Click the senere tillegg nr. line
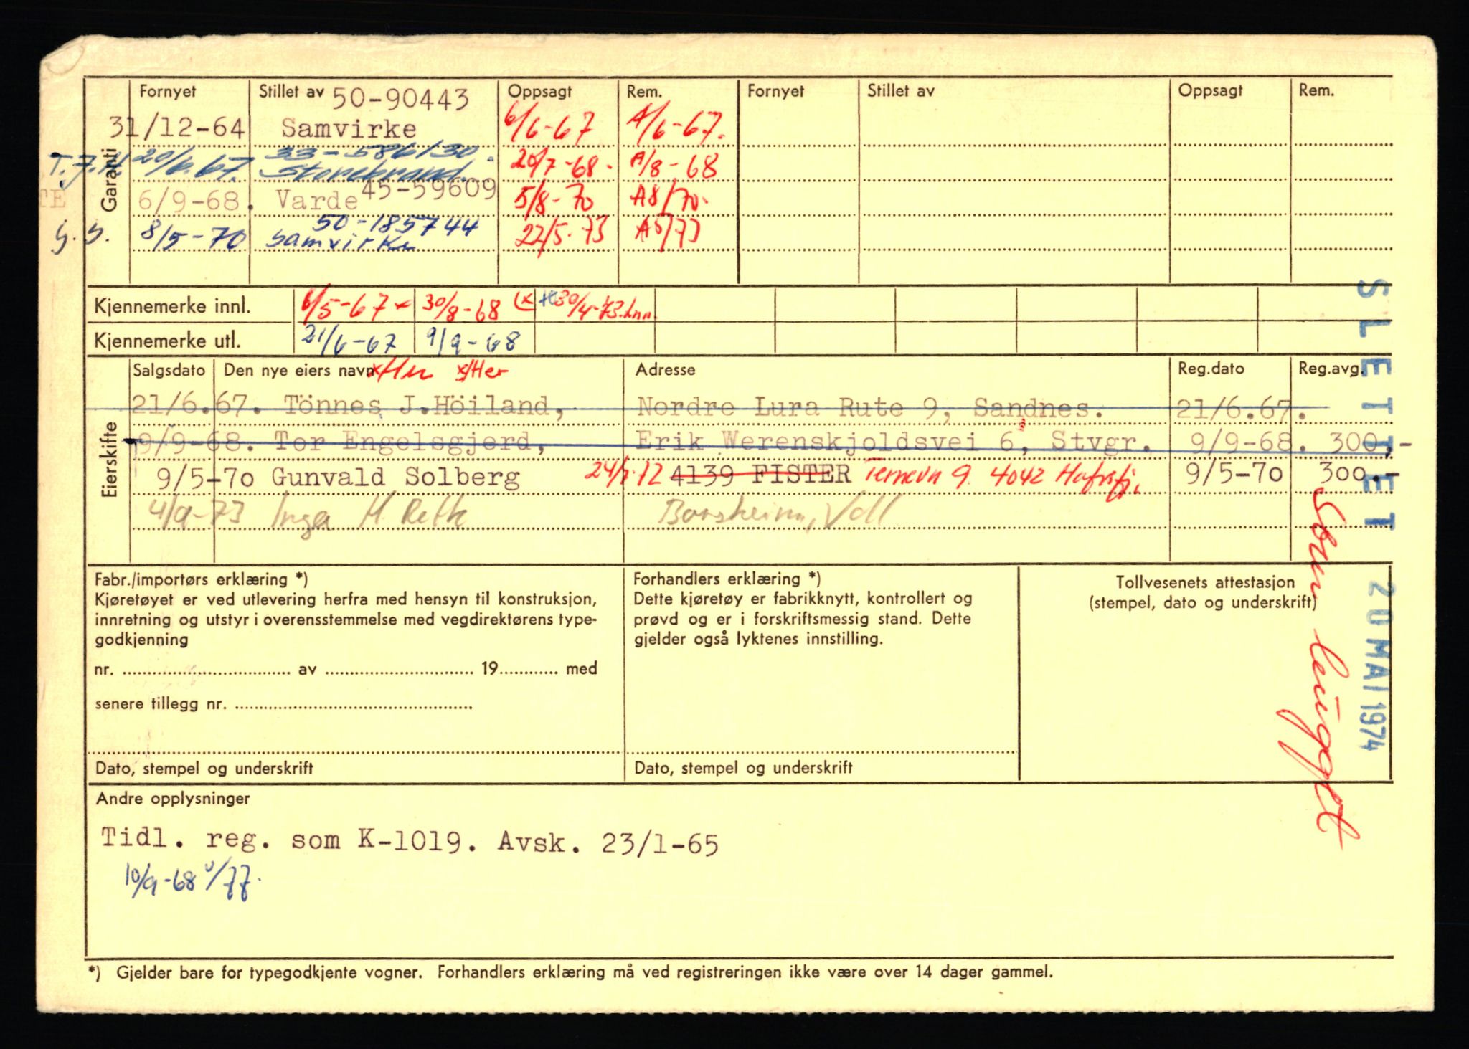The height and width of the screenshot is (1049, 1469). pyautogui.click(x=283, y=704)
